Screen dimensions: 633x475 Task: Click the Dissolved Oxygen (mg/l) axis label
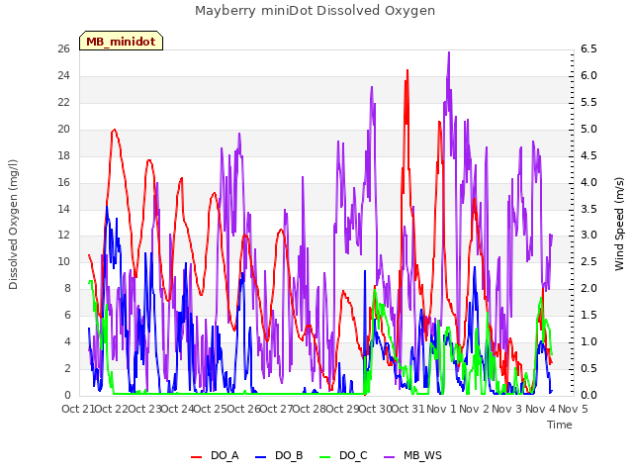[x=13, y=225]
